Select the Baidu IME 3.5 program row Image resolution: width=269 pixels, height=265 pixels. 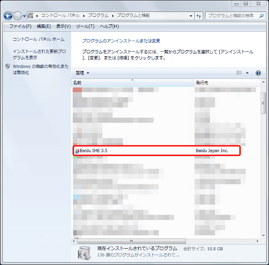click(157, 151)
